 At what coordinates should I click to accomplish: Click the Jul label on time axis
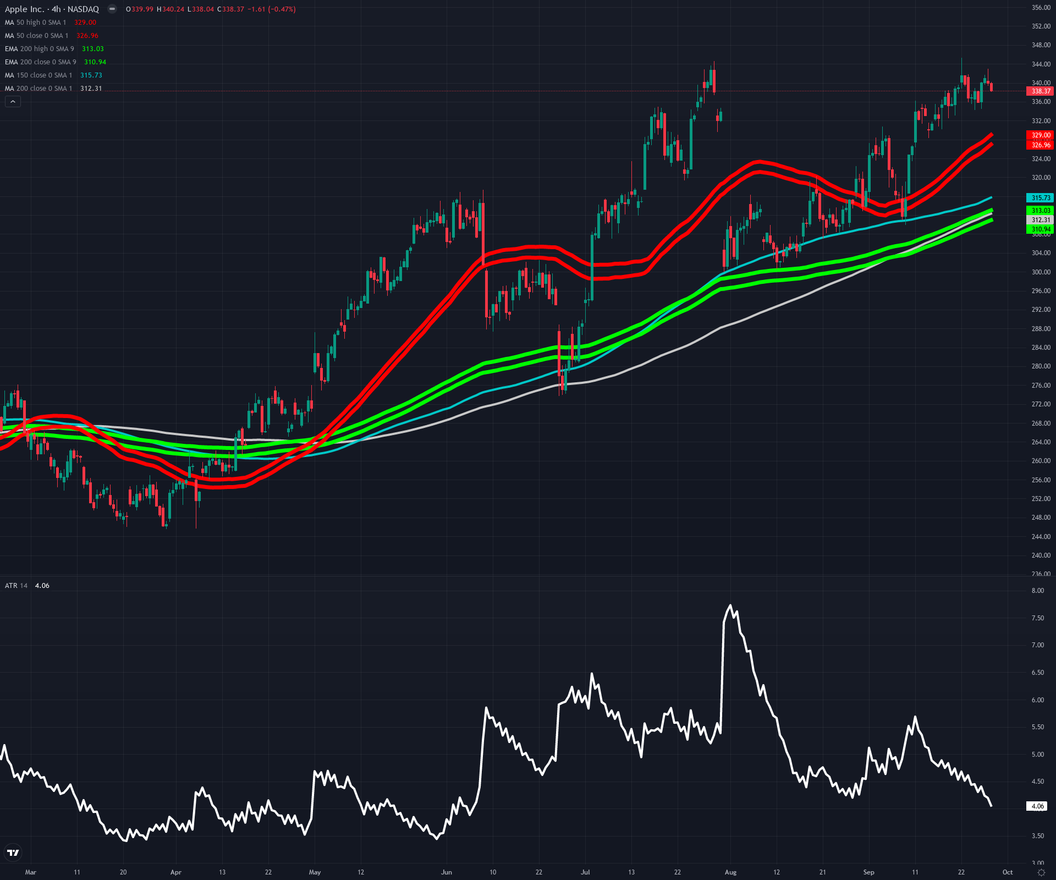[x=585, y=872]
